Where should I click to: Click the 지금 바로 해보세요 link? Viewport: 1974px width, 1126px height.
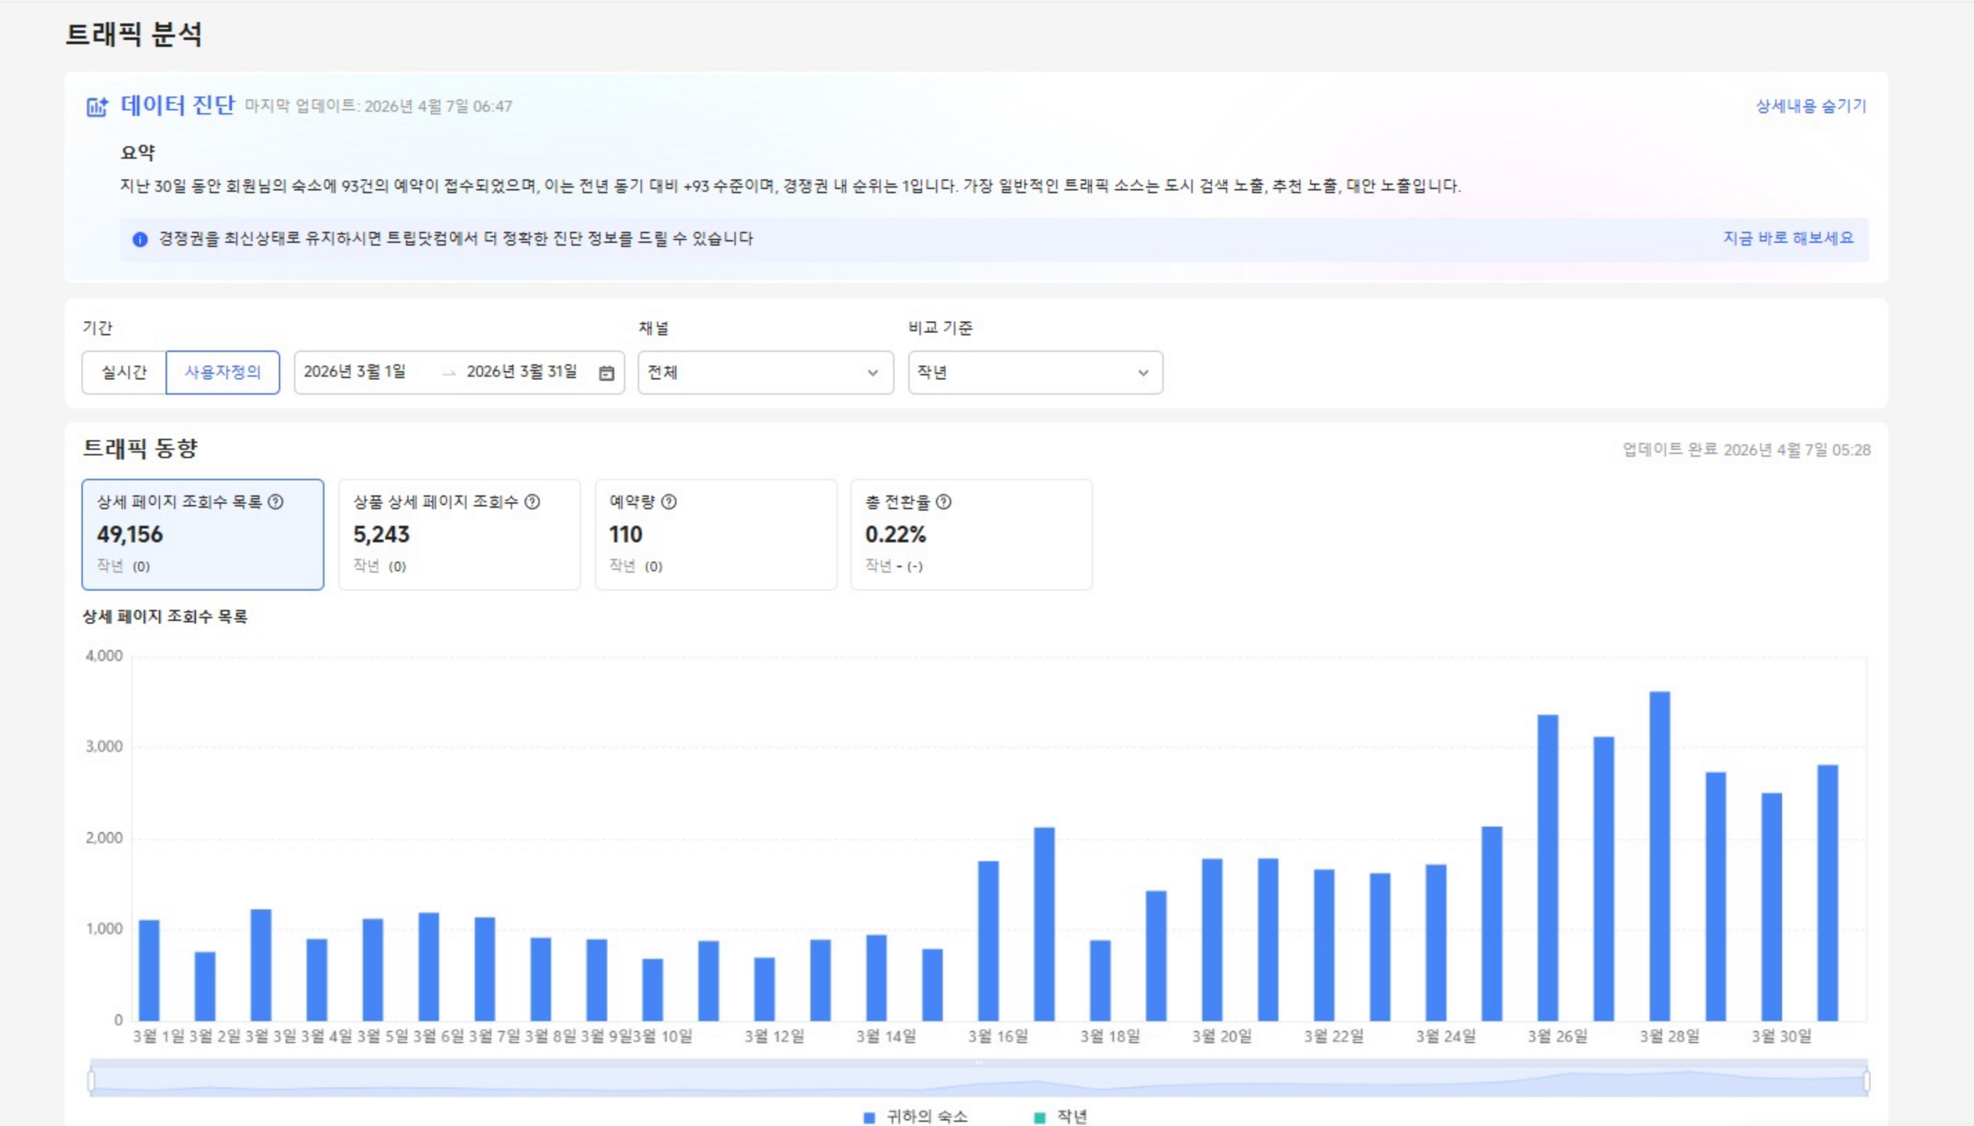click(1788, 238)
